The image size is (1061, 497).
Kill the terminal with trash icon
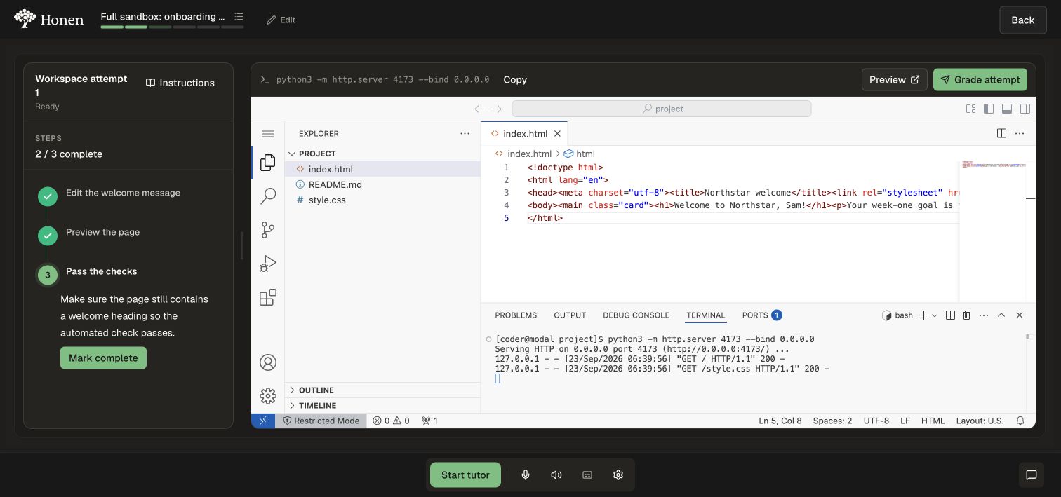tap(966, 315)
